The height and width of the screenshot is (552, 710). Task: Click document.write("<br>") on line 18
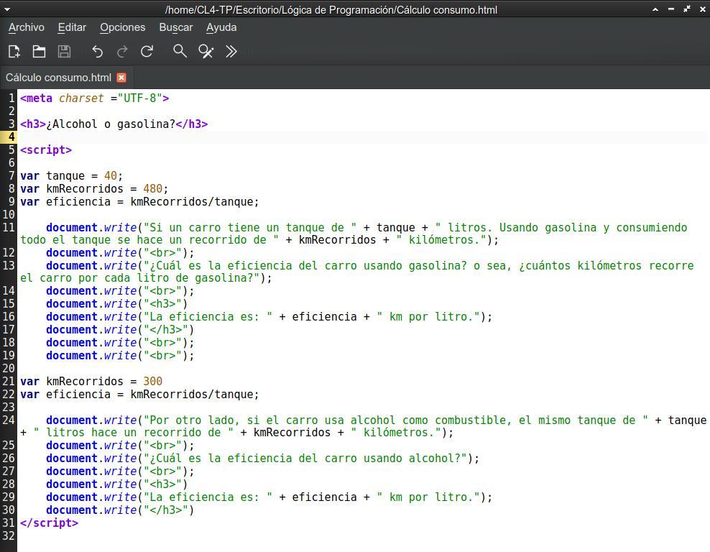(120, 343)
